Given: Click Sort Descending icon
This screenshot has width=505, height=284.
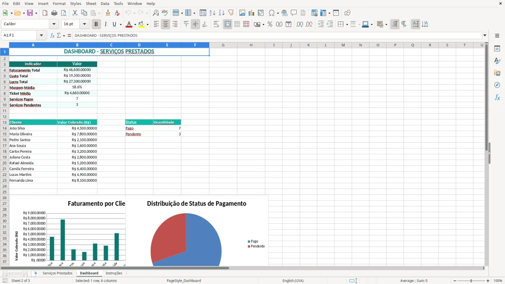Looking at the screenshot, I should (222, 13).
